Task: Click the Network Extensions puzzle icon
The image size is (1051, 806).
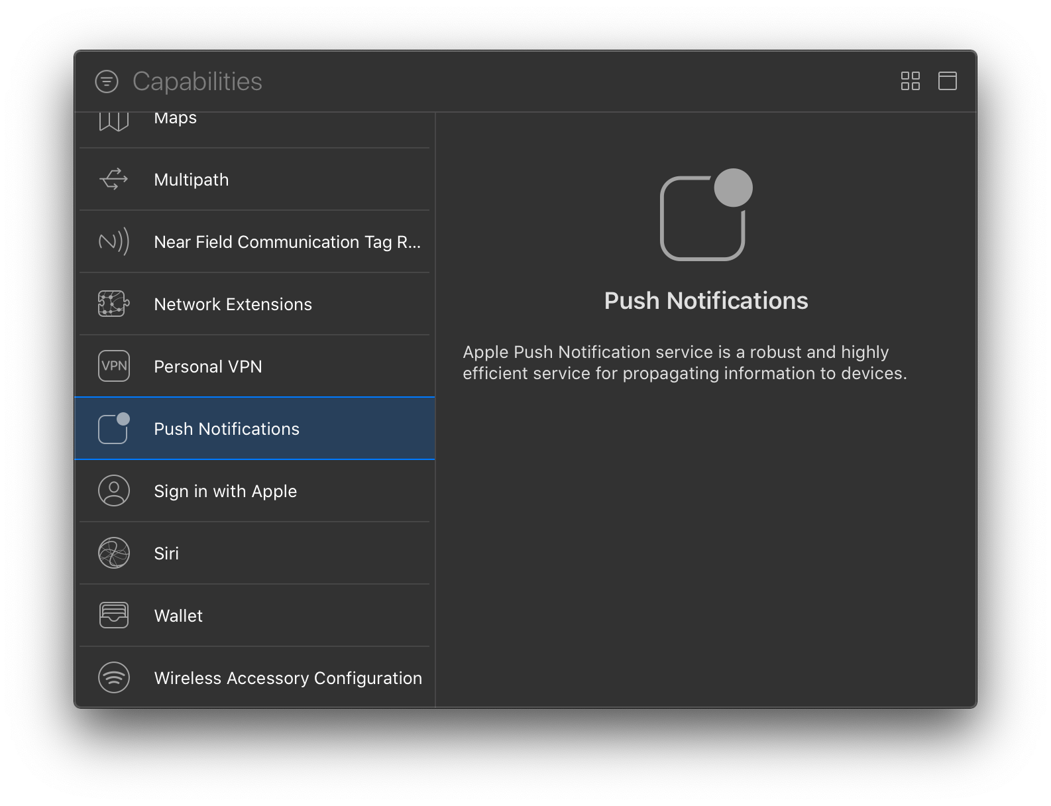Action: point(114,304)
